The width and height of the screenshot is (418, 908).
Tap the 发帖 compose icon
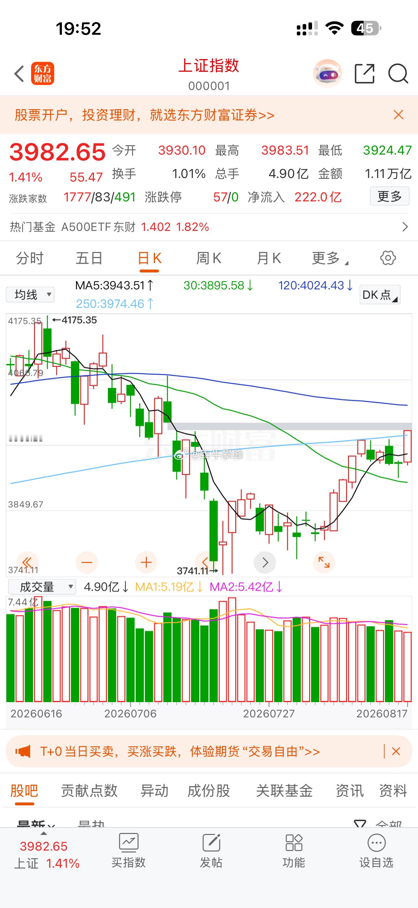click(211, 851)
